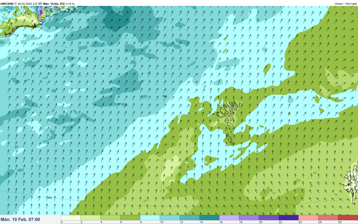
Task: Click the legend value '8' tick label
Action: [x=141, y=222]
